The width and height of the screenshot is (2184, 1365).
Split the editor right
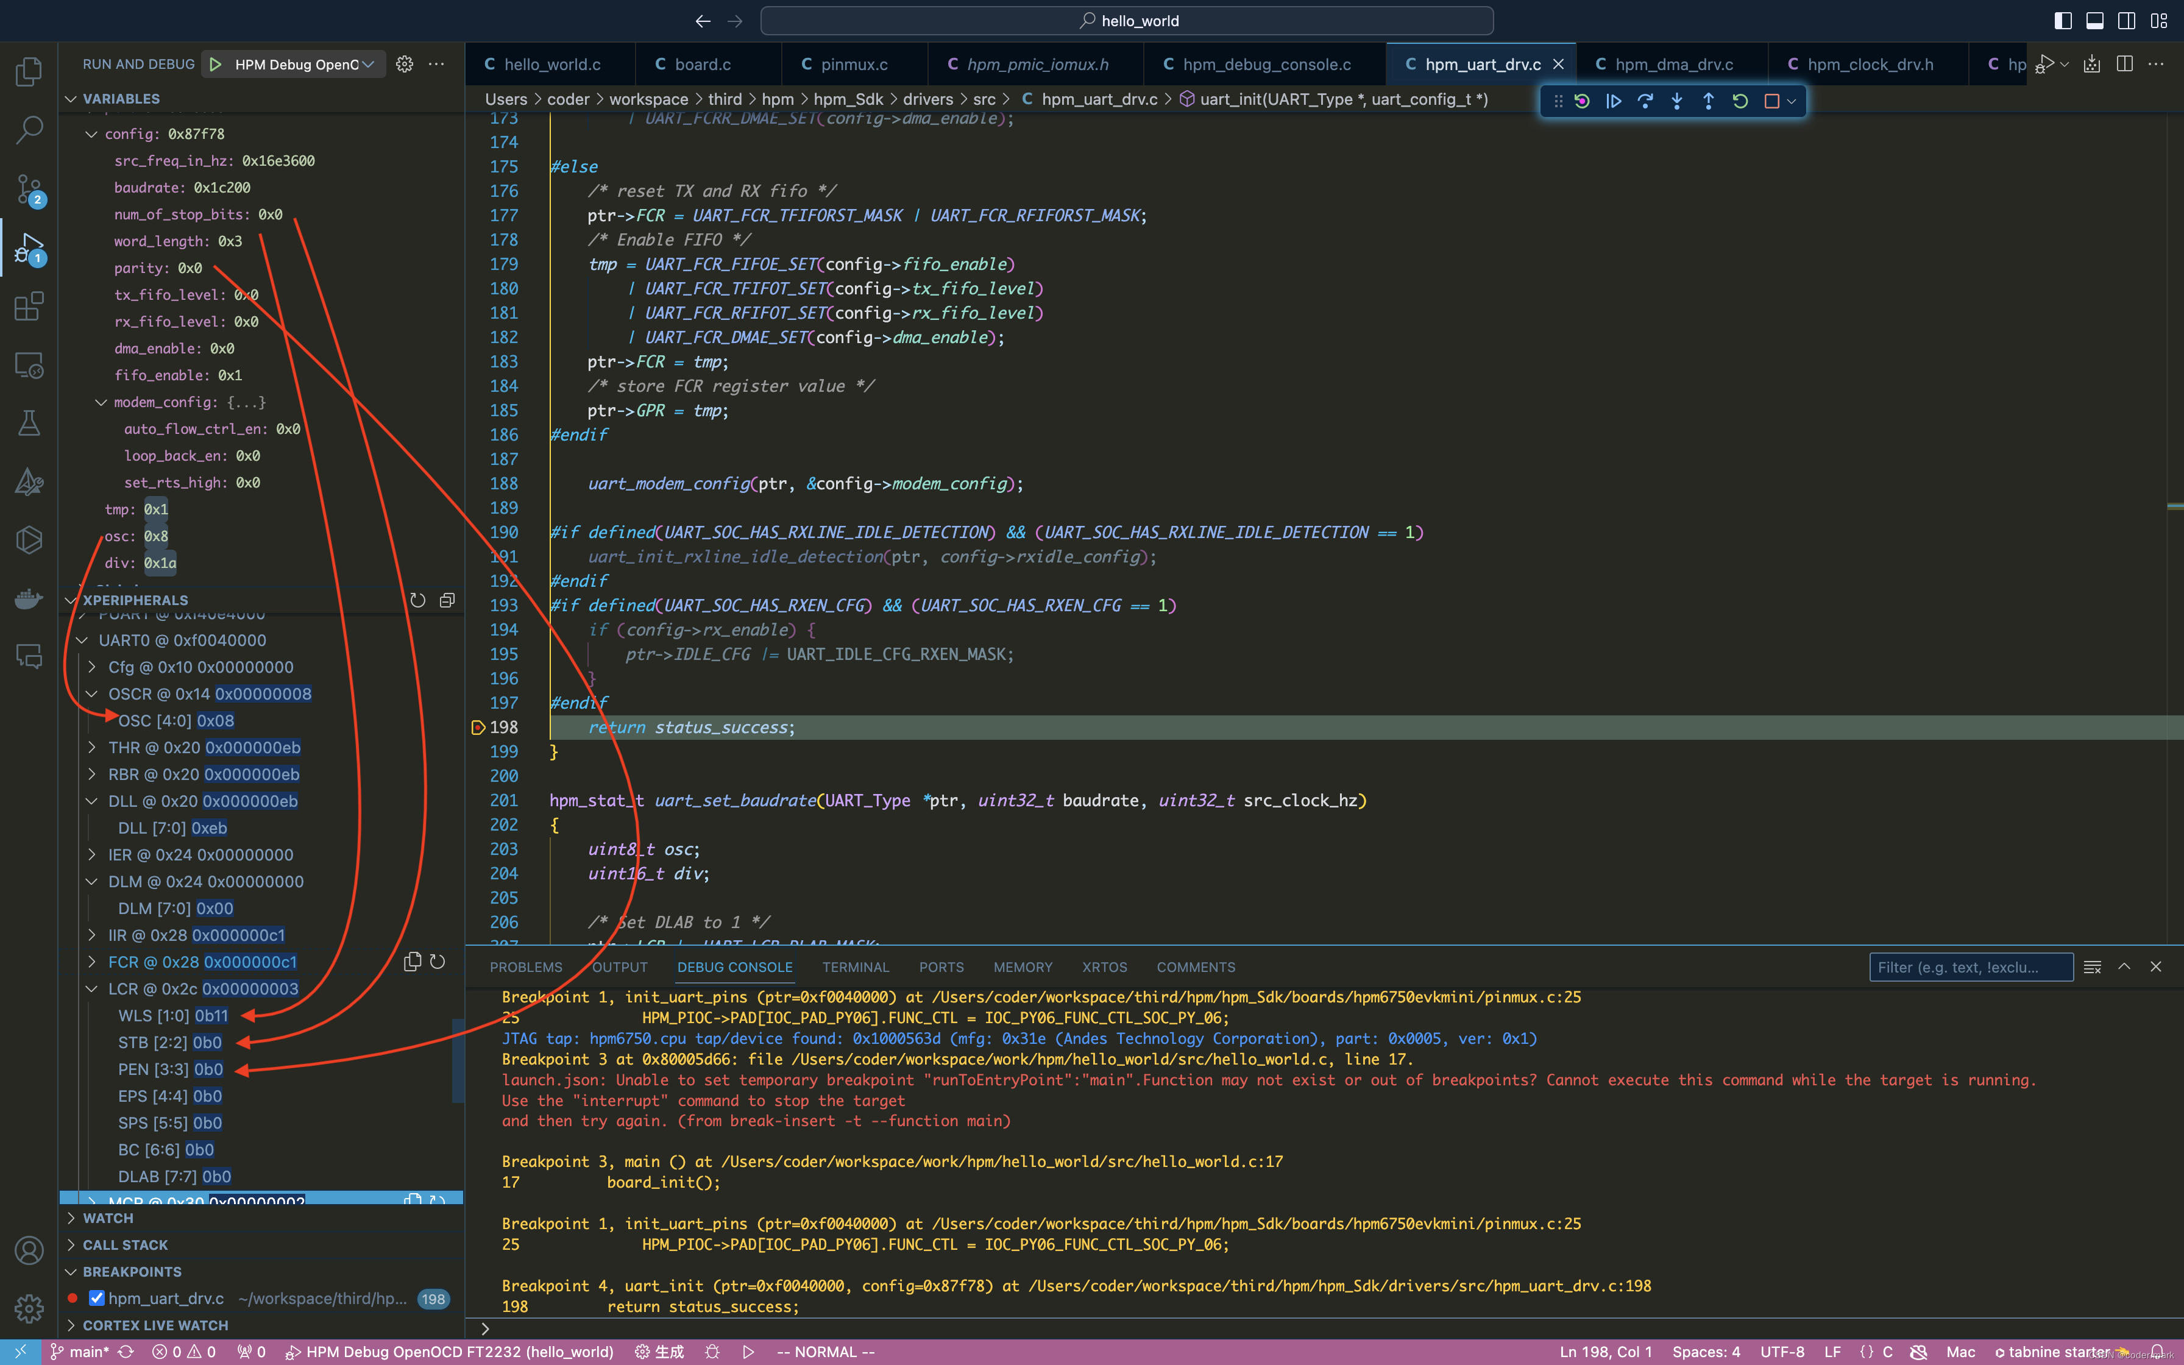pyautogui.click(x=2124, y=64)
